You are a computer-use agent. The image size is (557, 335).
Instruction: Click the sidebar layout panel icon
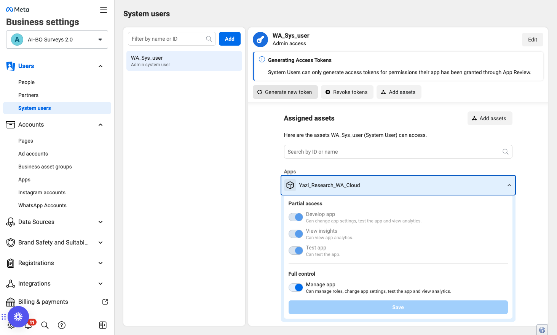pos(103,325)
